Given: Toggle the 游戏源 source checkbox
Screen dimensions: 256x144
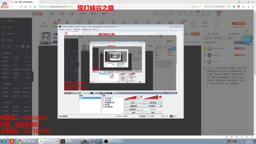Looking at the screenshot, I should (103, 105).
